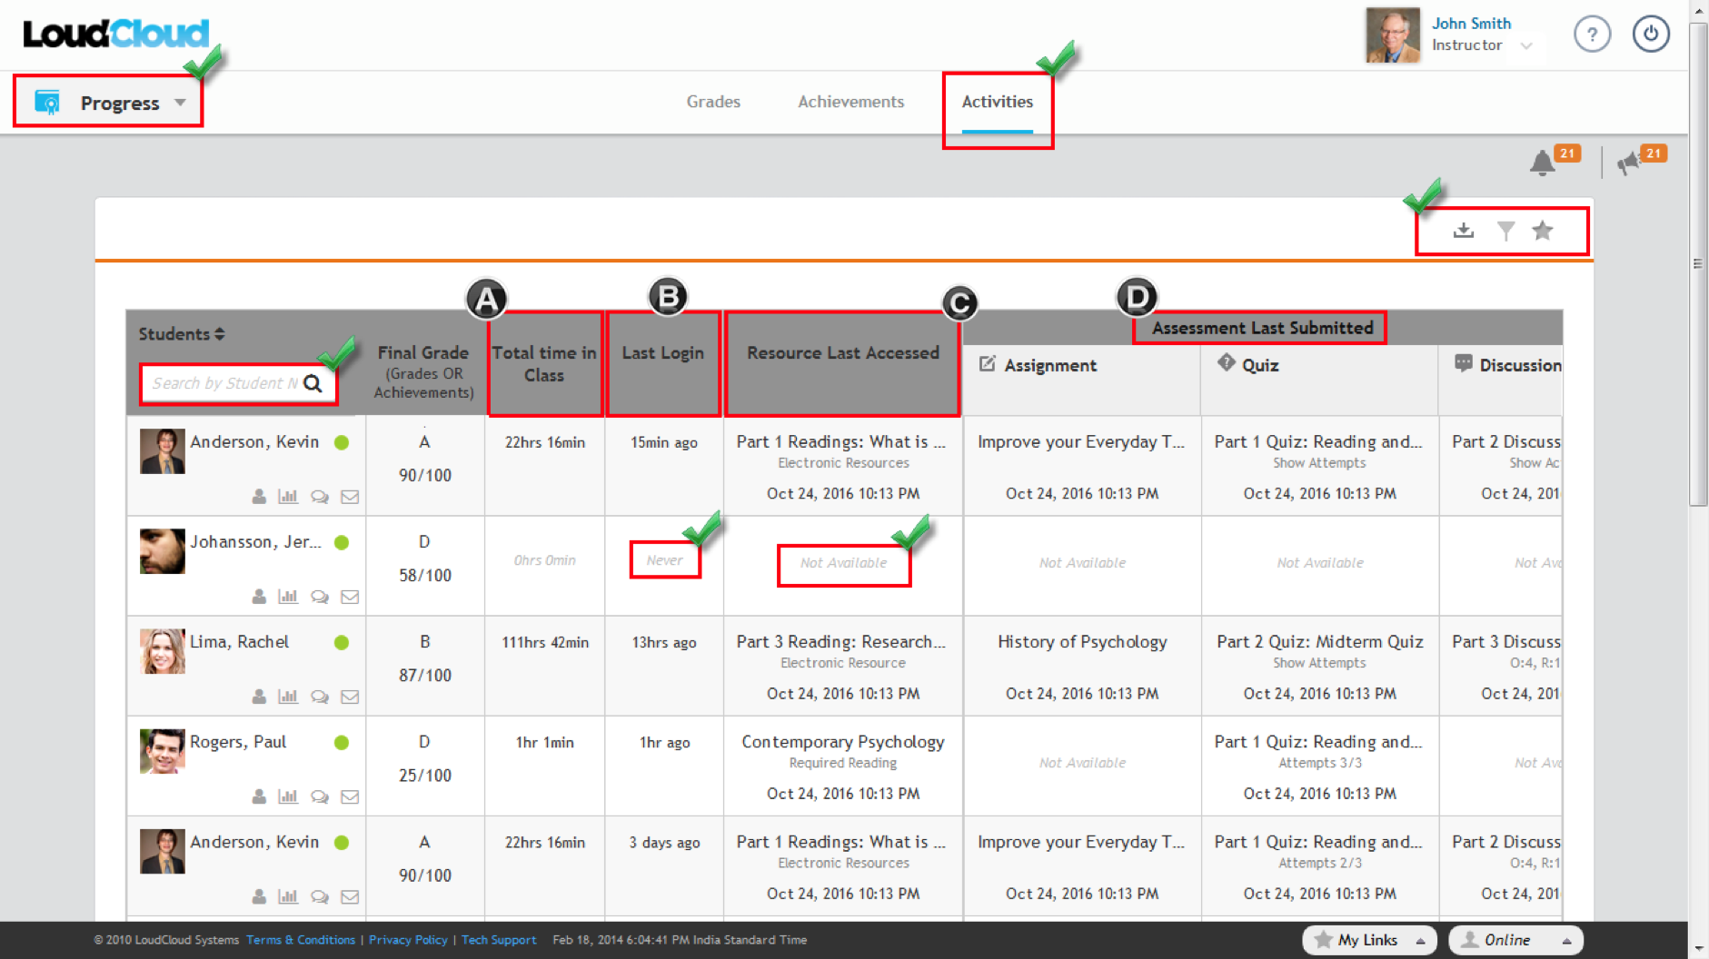Image resolution: width=1709 pixels, height=959 pixels.
Task: Open the announcements megaphone icon
Action: click(1628, 163)
